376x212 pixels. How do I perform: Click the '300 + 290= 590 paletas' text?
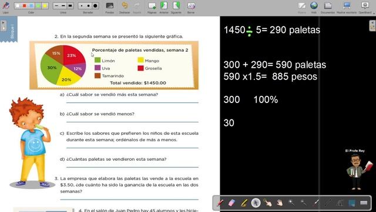275,65
